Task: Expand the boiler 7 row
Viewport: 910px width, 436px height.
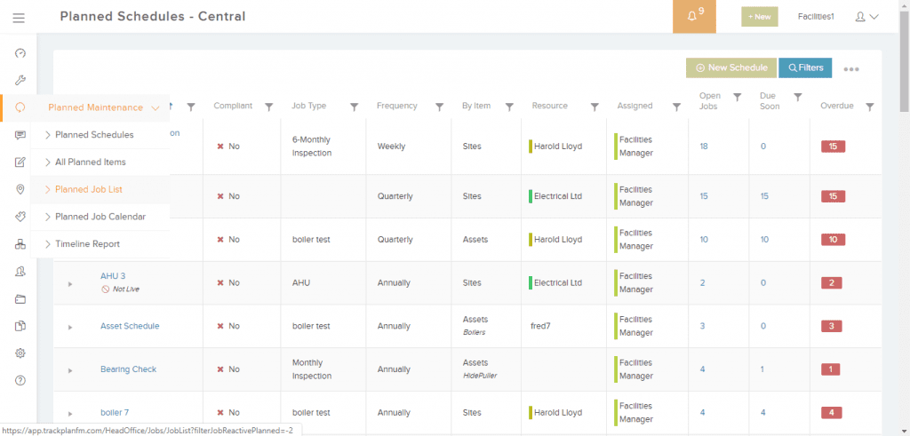Action: [70, 414]
